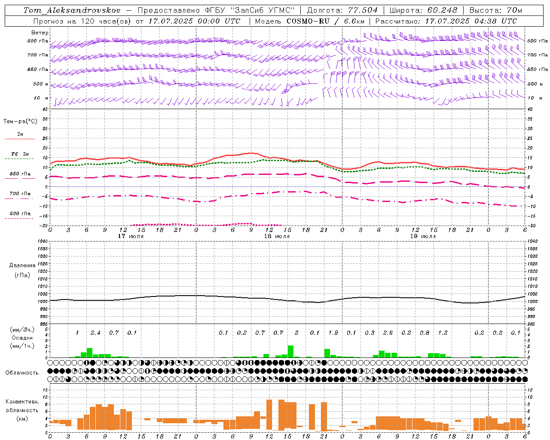Click the Осадки label
This screenshot has width=550, height=440.
click(22, 338)
